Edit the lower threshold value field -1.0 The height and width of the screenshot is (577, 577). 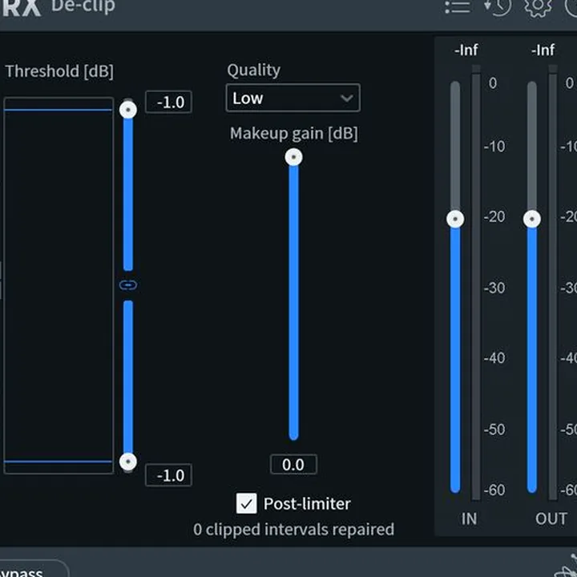coord(168,475)
